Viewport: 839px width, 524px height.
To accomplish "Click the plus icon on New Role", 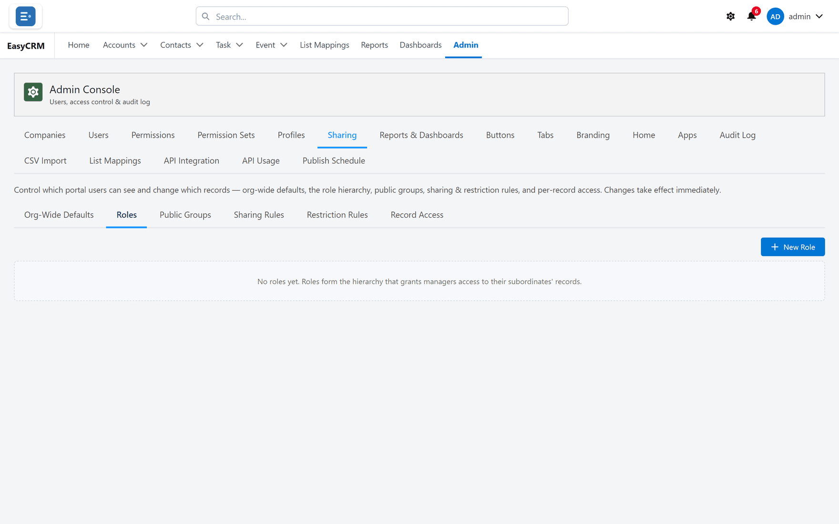I will 775,247.
